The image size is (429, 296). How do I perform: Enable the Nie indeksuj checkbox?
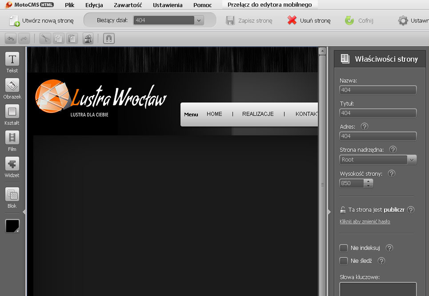(344, 248)
